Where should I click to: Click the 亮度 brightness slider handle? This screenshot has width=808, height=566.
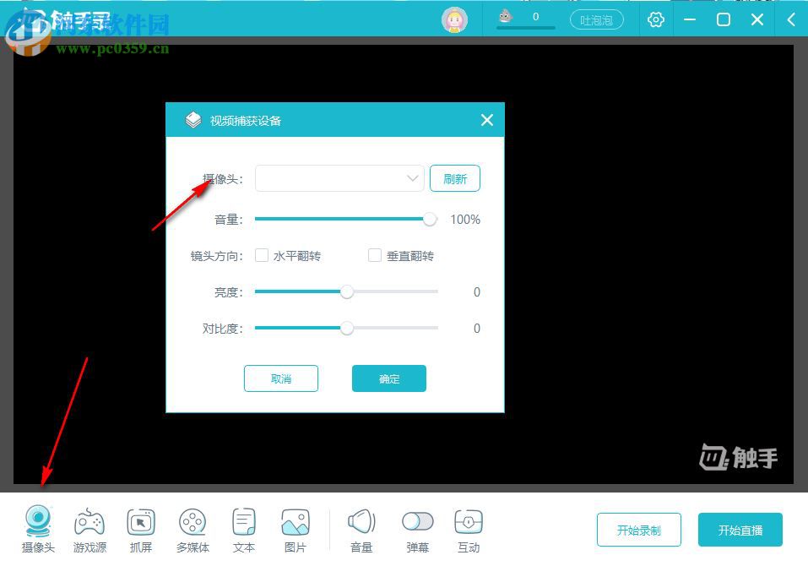pos(347,291)
